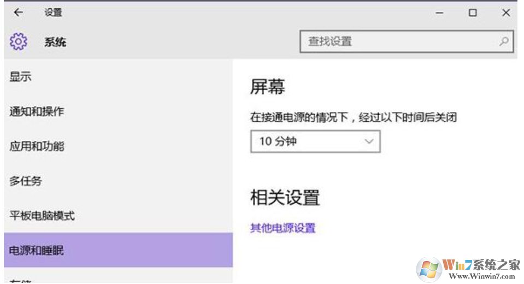Click the back arrow icon
This screenshot has height=284, width=524.
click(19, 13)
